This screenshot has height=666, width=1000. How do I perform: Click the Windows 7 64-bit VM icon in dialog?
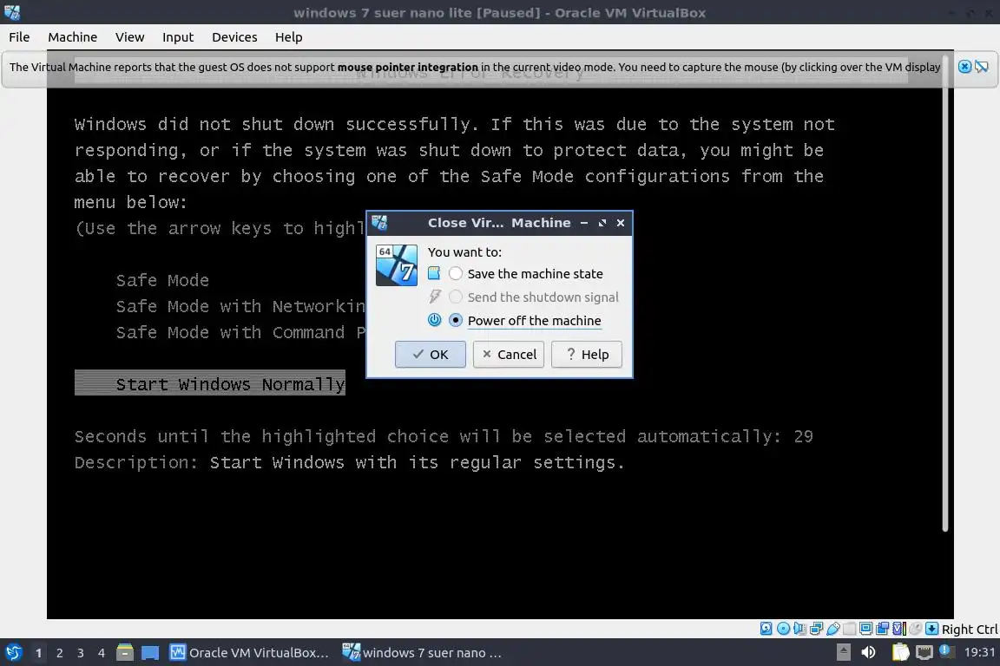(x=397, y=265)
